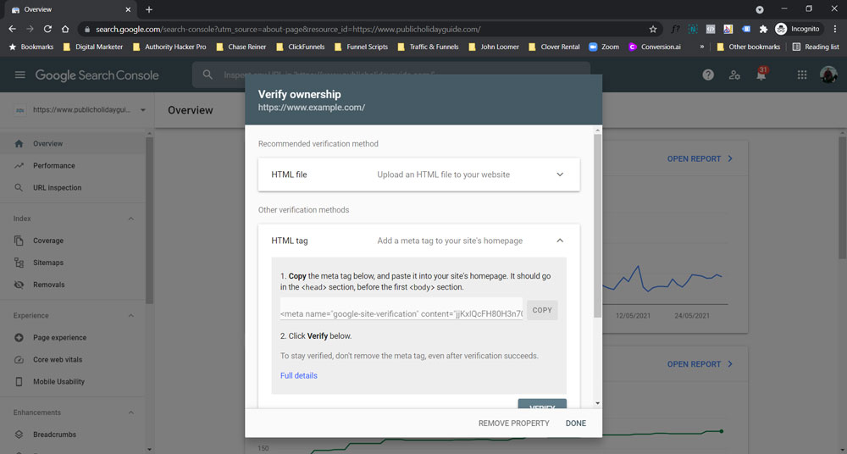Collapse the Experience sidebar section
847x454 pixels.
pos(130,316)
